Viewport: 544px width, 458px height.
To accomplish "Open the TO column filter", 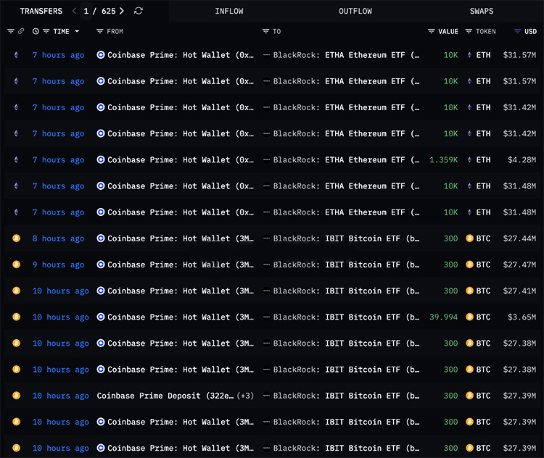I will coord(266,31).
